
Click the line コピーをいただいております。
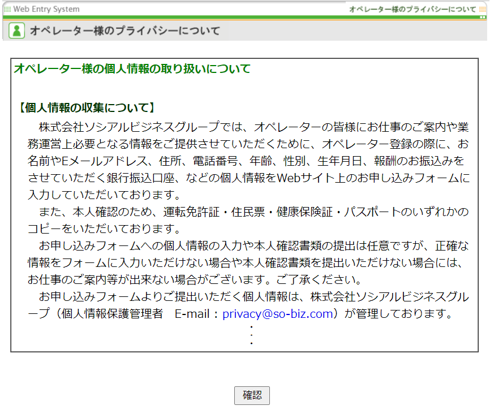click(104, 228)
